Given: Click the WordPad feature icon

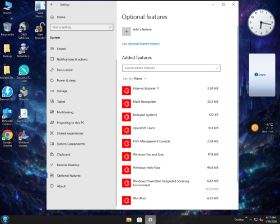Looking at the screenshot, I should 127,200.
